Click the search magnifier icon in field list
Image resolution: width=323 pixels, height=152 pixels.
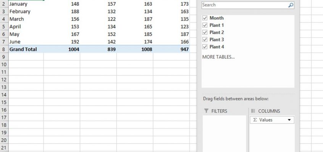(291, 5)
